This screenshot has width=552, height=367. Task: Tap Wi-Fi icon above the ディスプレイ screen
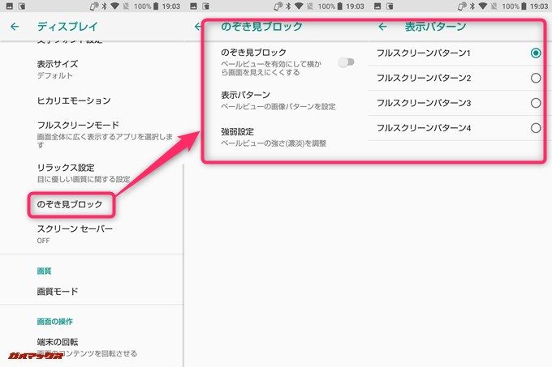[114, 6]
